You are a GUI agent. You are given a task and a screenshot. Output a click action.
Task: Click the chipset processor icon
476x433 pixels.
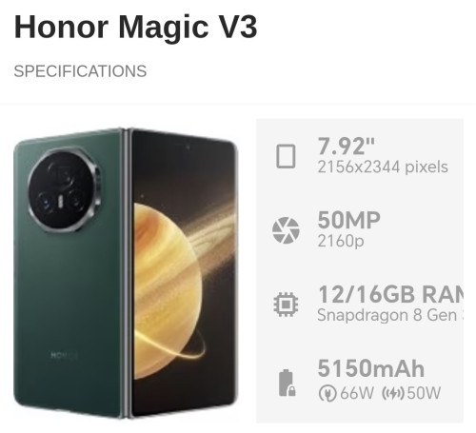pyautogui.click(x=286, y=305)
